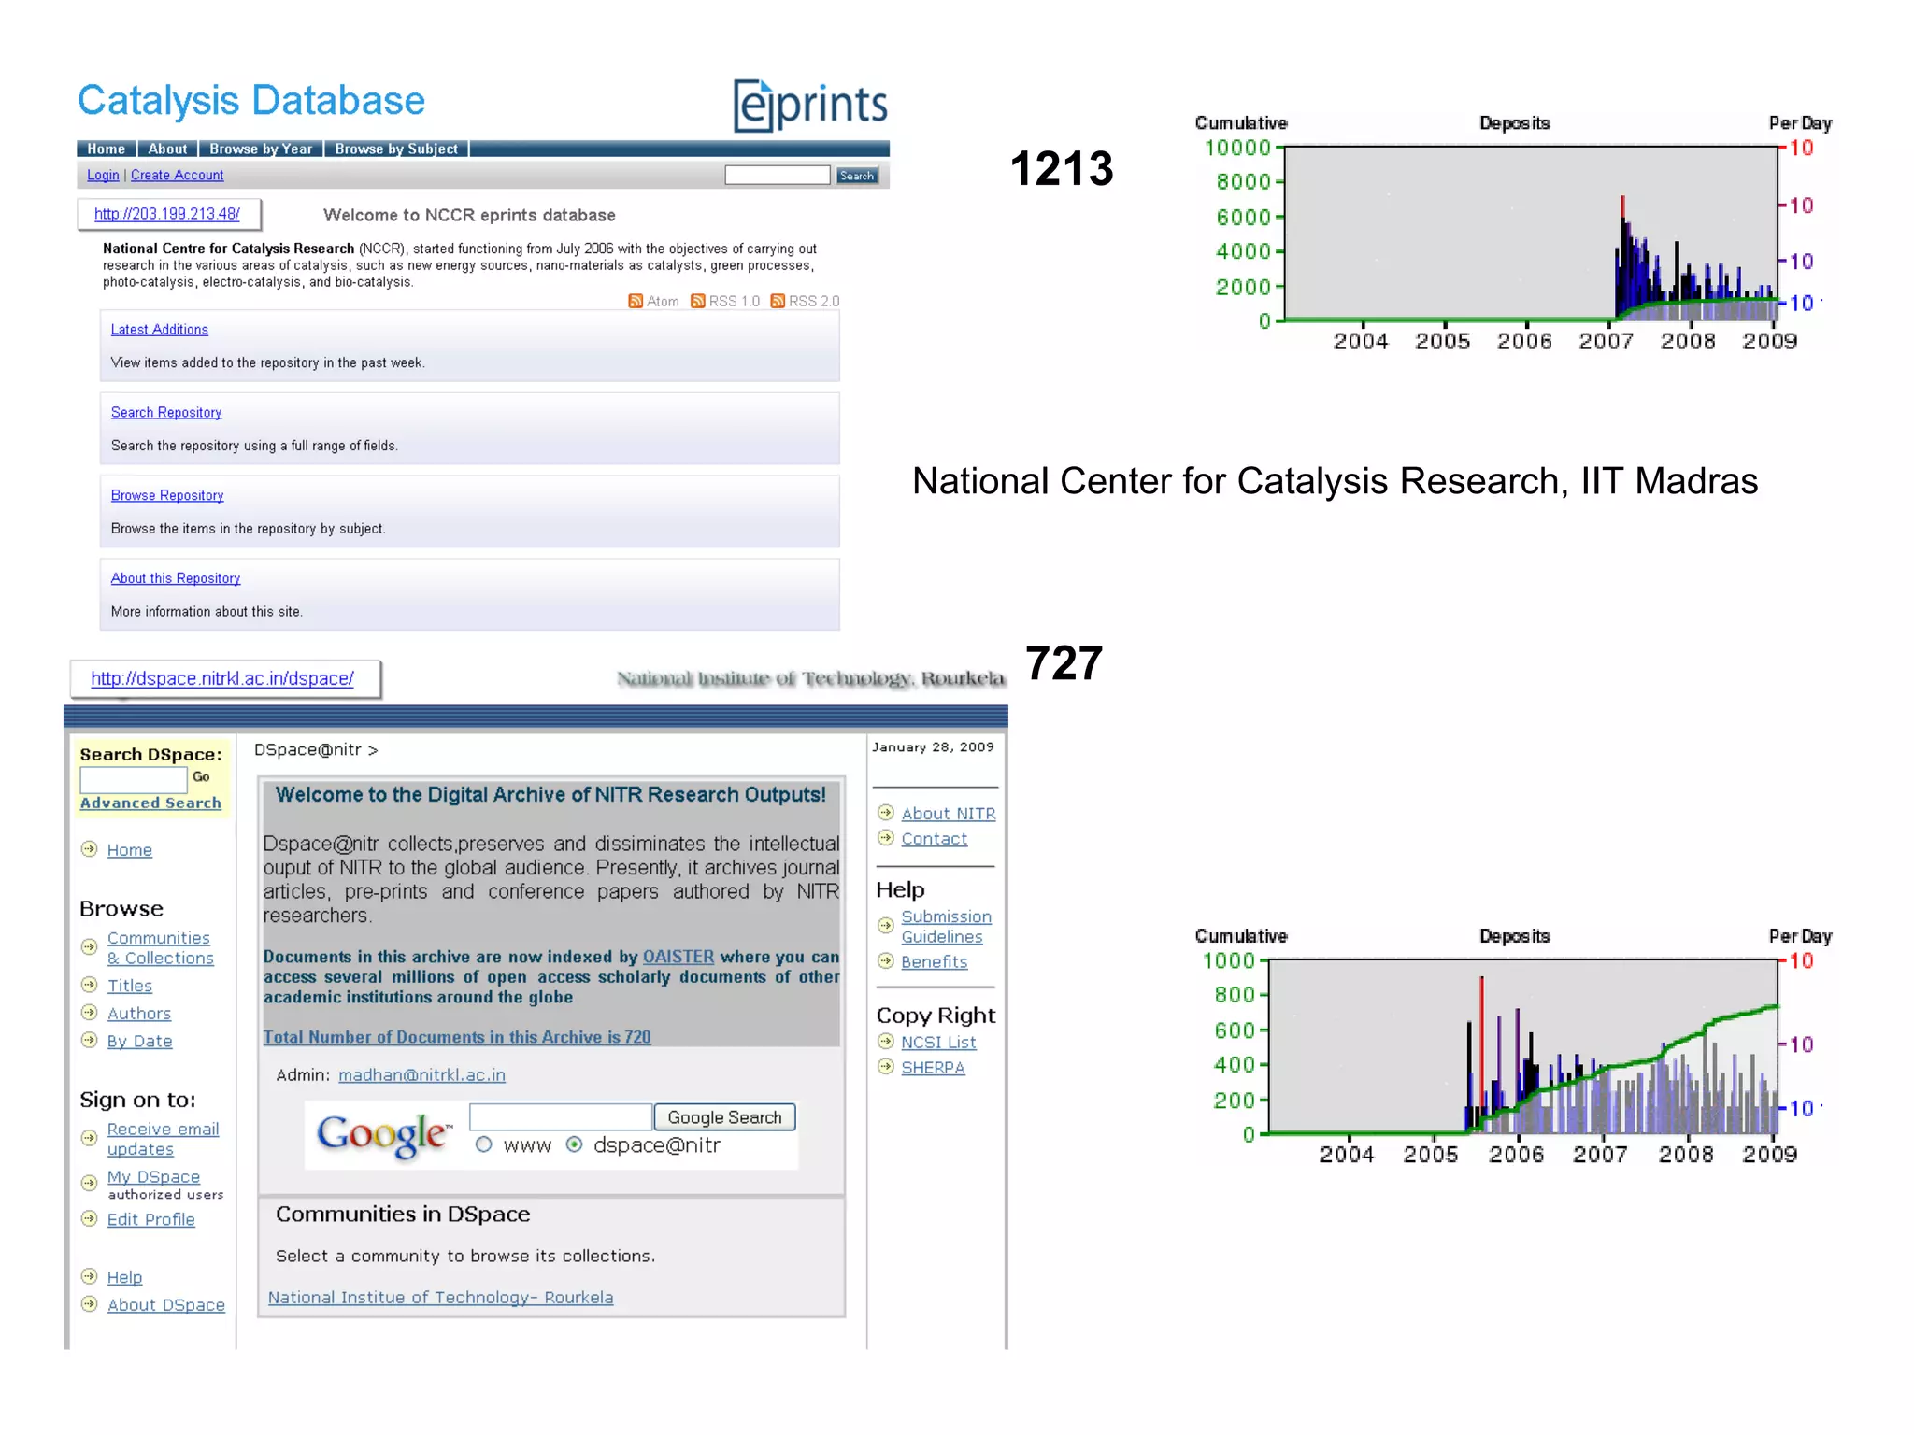Click the Google search text field
Image resolution: width=1914 pixels, height=1435 pixels.
(x=561, y=1117)
